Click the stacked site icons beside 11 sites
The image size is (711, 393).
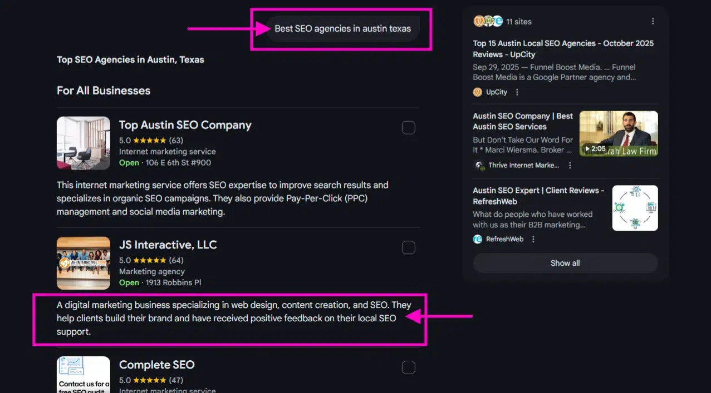(x=488, y=22)
